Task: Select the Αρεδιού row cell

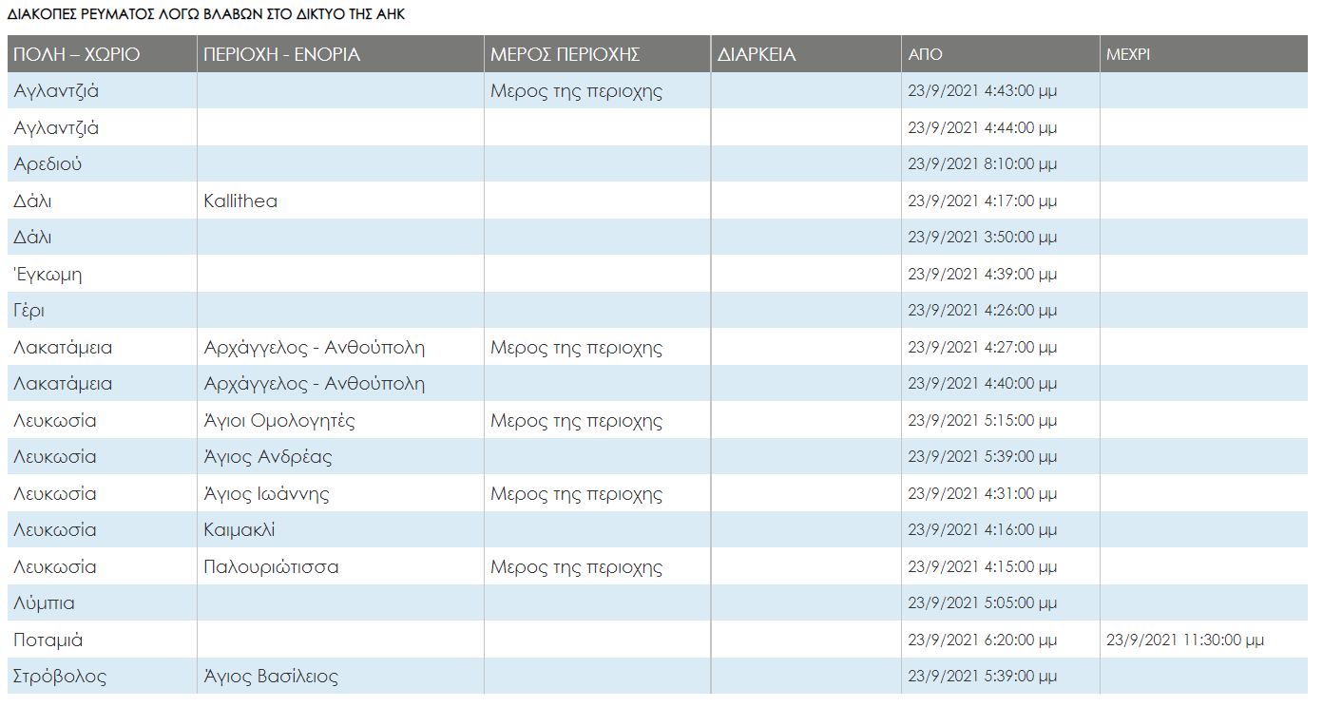Action: (x=48, y=164)
